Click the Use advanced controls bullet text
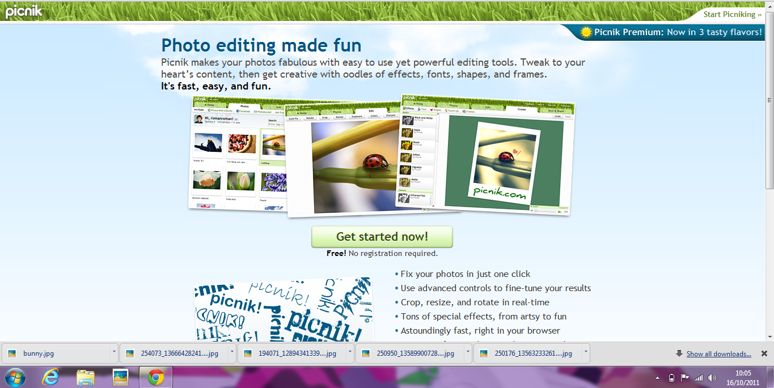 [x=496, y=288]
